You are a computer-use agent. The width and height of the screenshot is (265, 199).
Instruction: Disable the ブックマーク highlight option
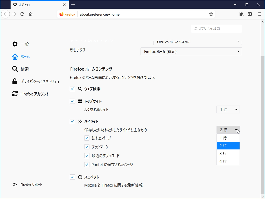pyautogui.click(x=87, y=147)
